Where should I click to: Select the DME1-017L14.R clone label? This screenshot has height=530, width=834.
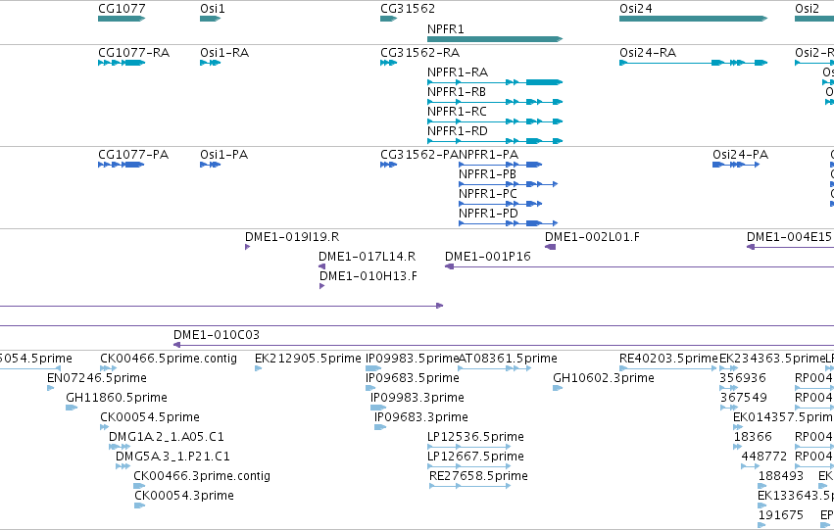(x=367, y=257)
